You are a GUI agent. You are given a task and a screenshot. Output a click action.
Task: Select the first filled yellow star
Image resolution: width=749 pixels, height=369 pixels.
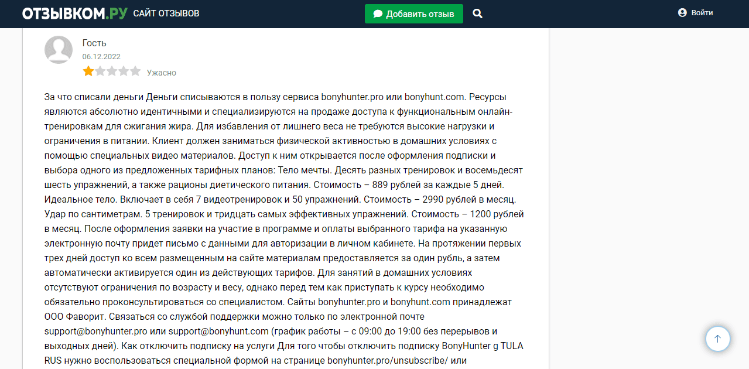coord(88,70)
